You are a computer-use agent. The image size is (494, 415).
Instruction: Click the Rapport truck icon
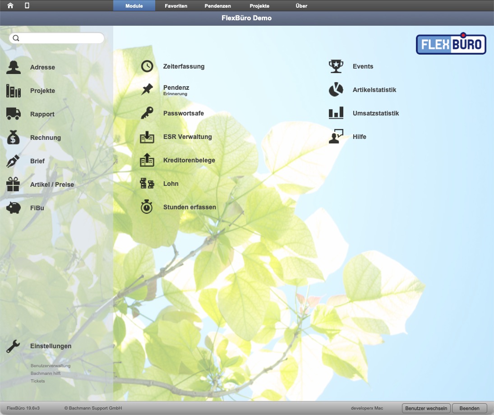click(14, 114)
